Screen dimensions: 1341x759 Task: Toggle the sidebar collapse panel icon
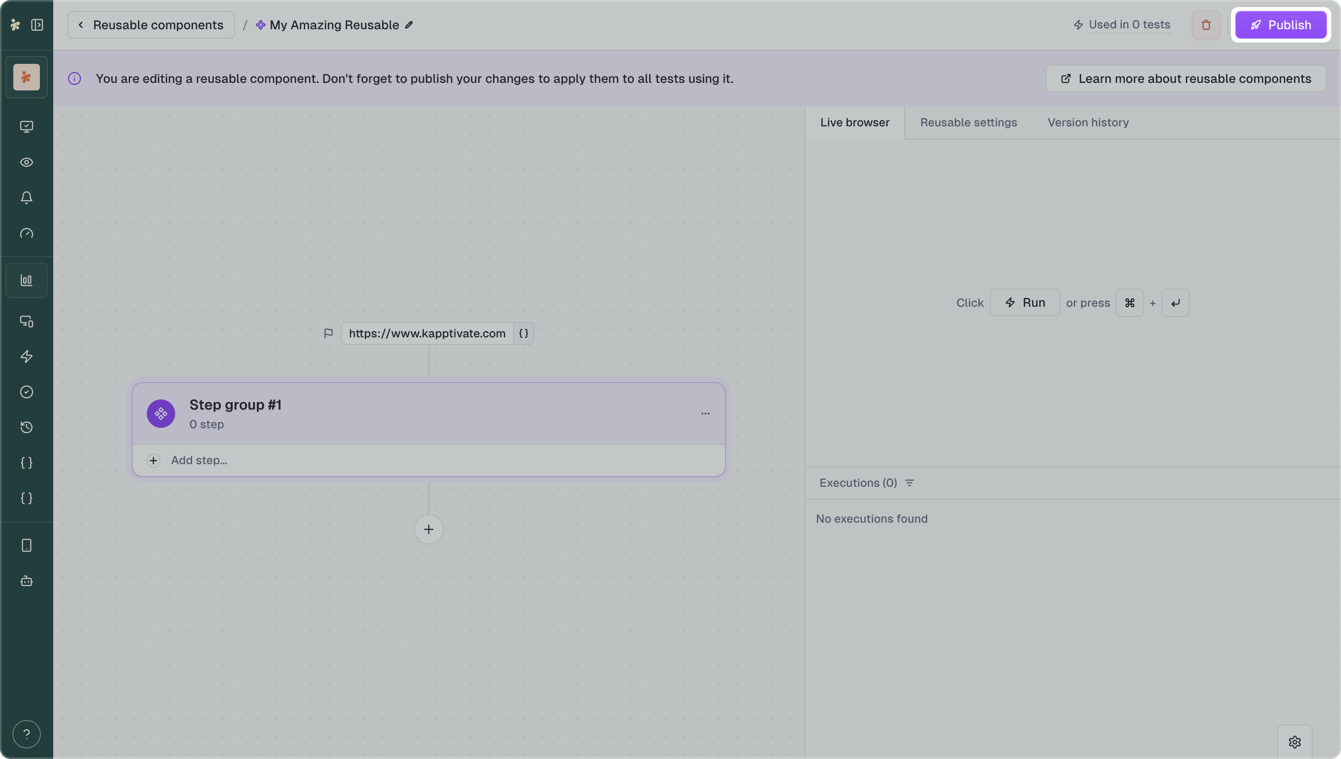point(37,25)
